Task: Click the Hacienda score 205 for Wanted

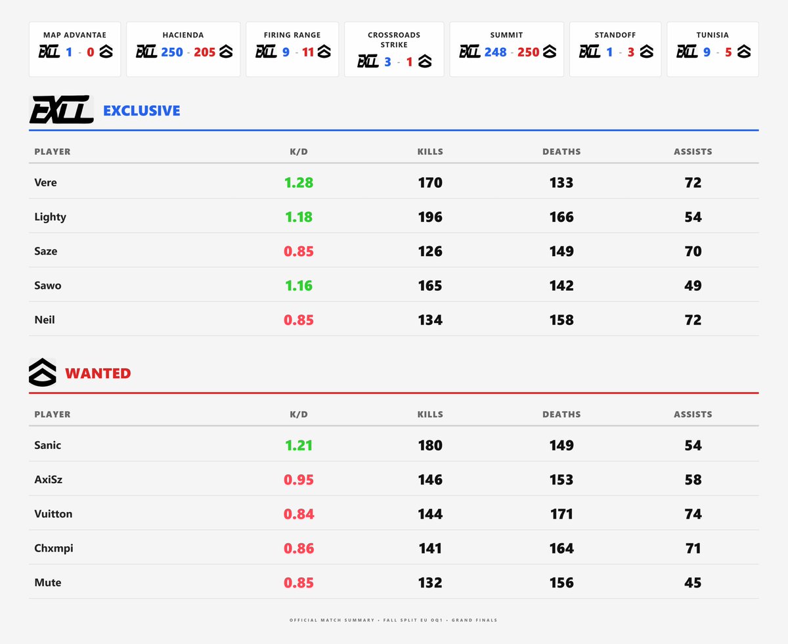Action: pyautogui.click(x=204, y=52)
